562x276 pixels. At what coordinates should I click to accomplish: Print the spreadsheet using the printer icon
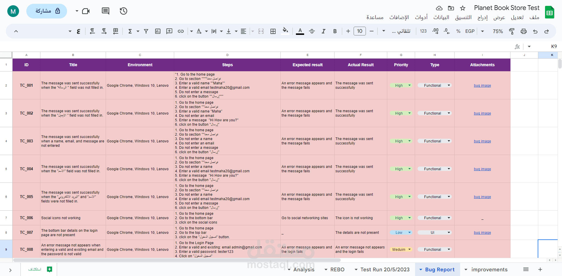coord(524,31)
